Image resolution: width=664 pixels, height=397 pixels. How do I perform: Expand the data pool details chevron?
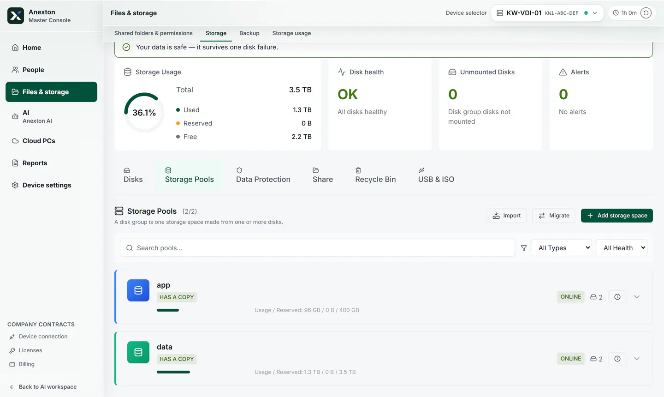[637, 359]
